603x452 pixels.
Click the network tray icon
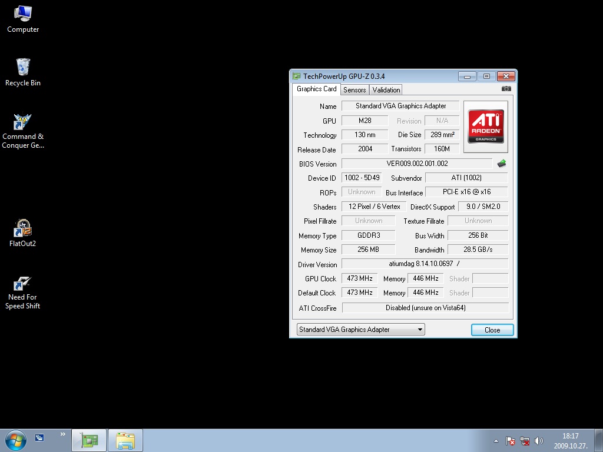coord(525,441)
